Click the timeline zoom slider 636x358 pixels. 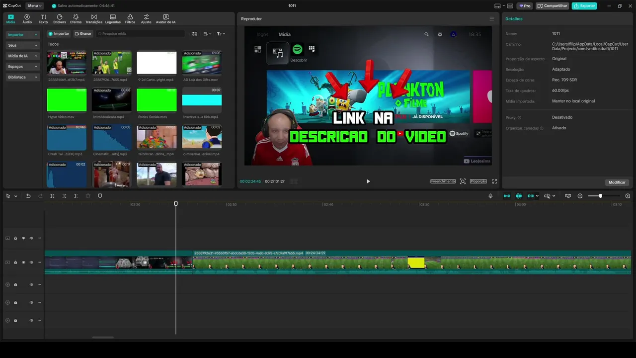point(600,196)
